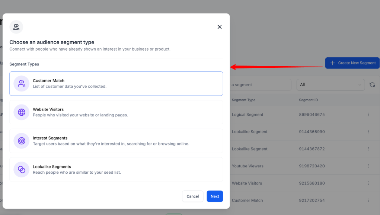Open three-dot menu for segment 9144366990
Image resolution: width=380 pixels, height=215 pixels.
(x=368, y=132)
